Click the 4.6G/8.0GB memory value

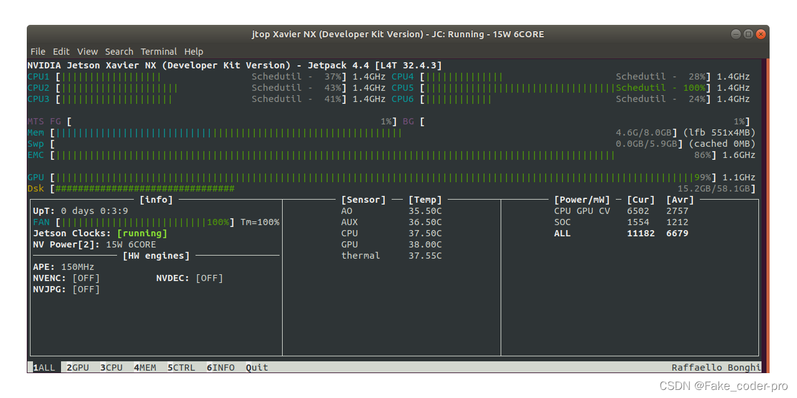[x=643, y=132]
